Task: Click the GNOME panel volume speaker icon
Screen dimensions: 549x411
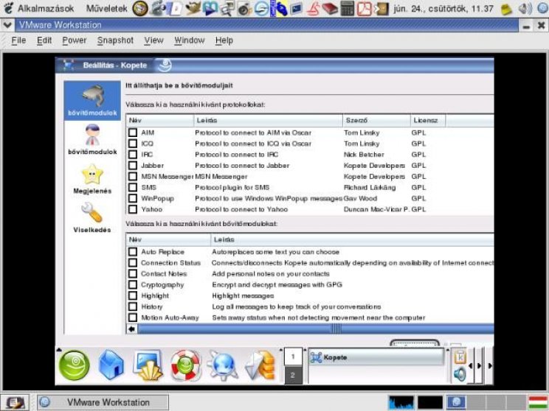Action: click(525, 8)
